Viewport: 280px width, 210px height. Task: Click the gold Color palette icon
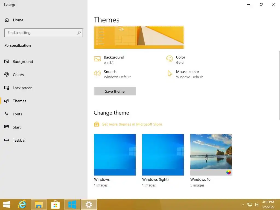(x=170, y=59)
